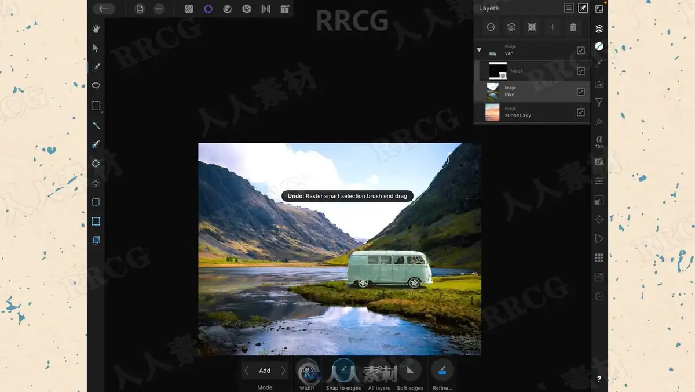695x392 pixels.
Task: Select the View hand tool
Action: click(x=96, y=28)
